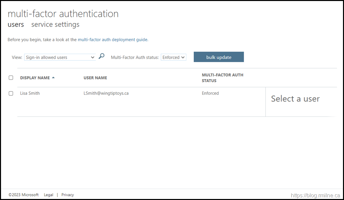Open the multi-factor auth deployment guide link

point(113,39)
